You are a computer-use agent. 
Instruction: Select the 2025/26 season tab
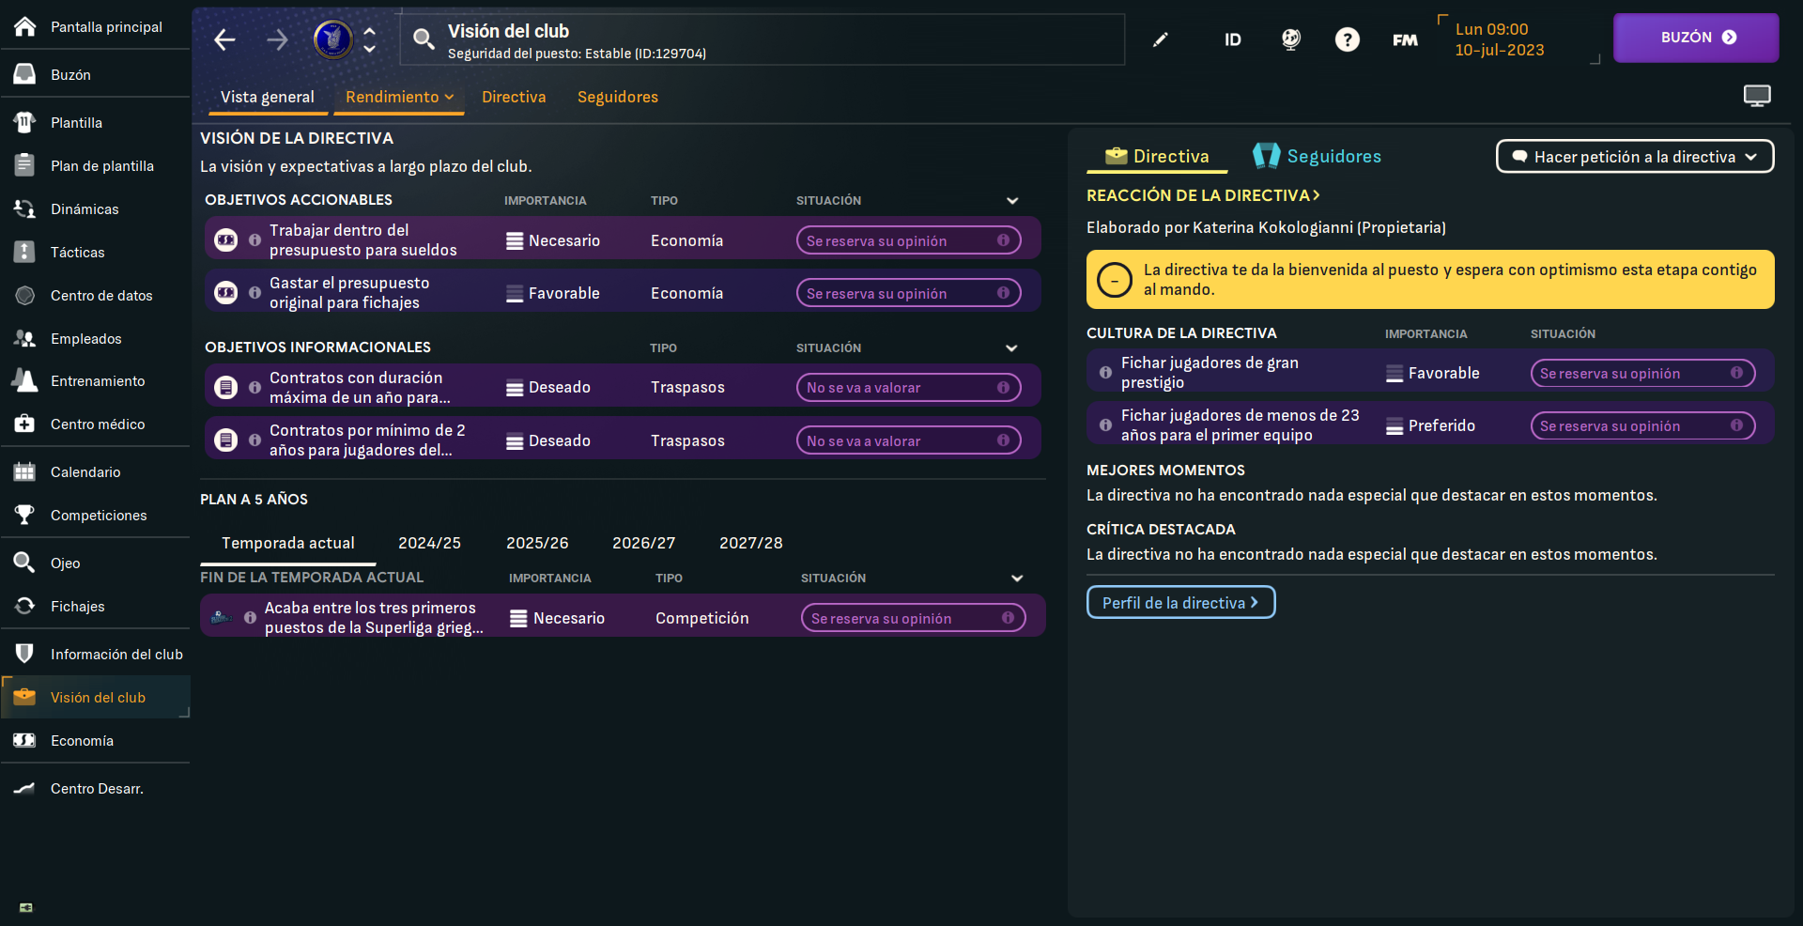coord(537,543)
